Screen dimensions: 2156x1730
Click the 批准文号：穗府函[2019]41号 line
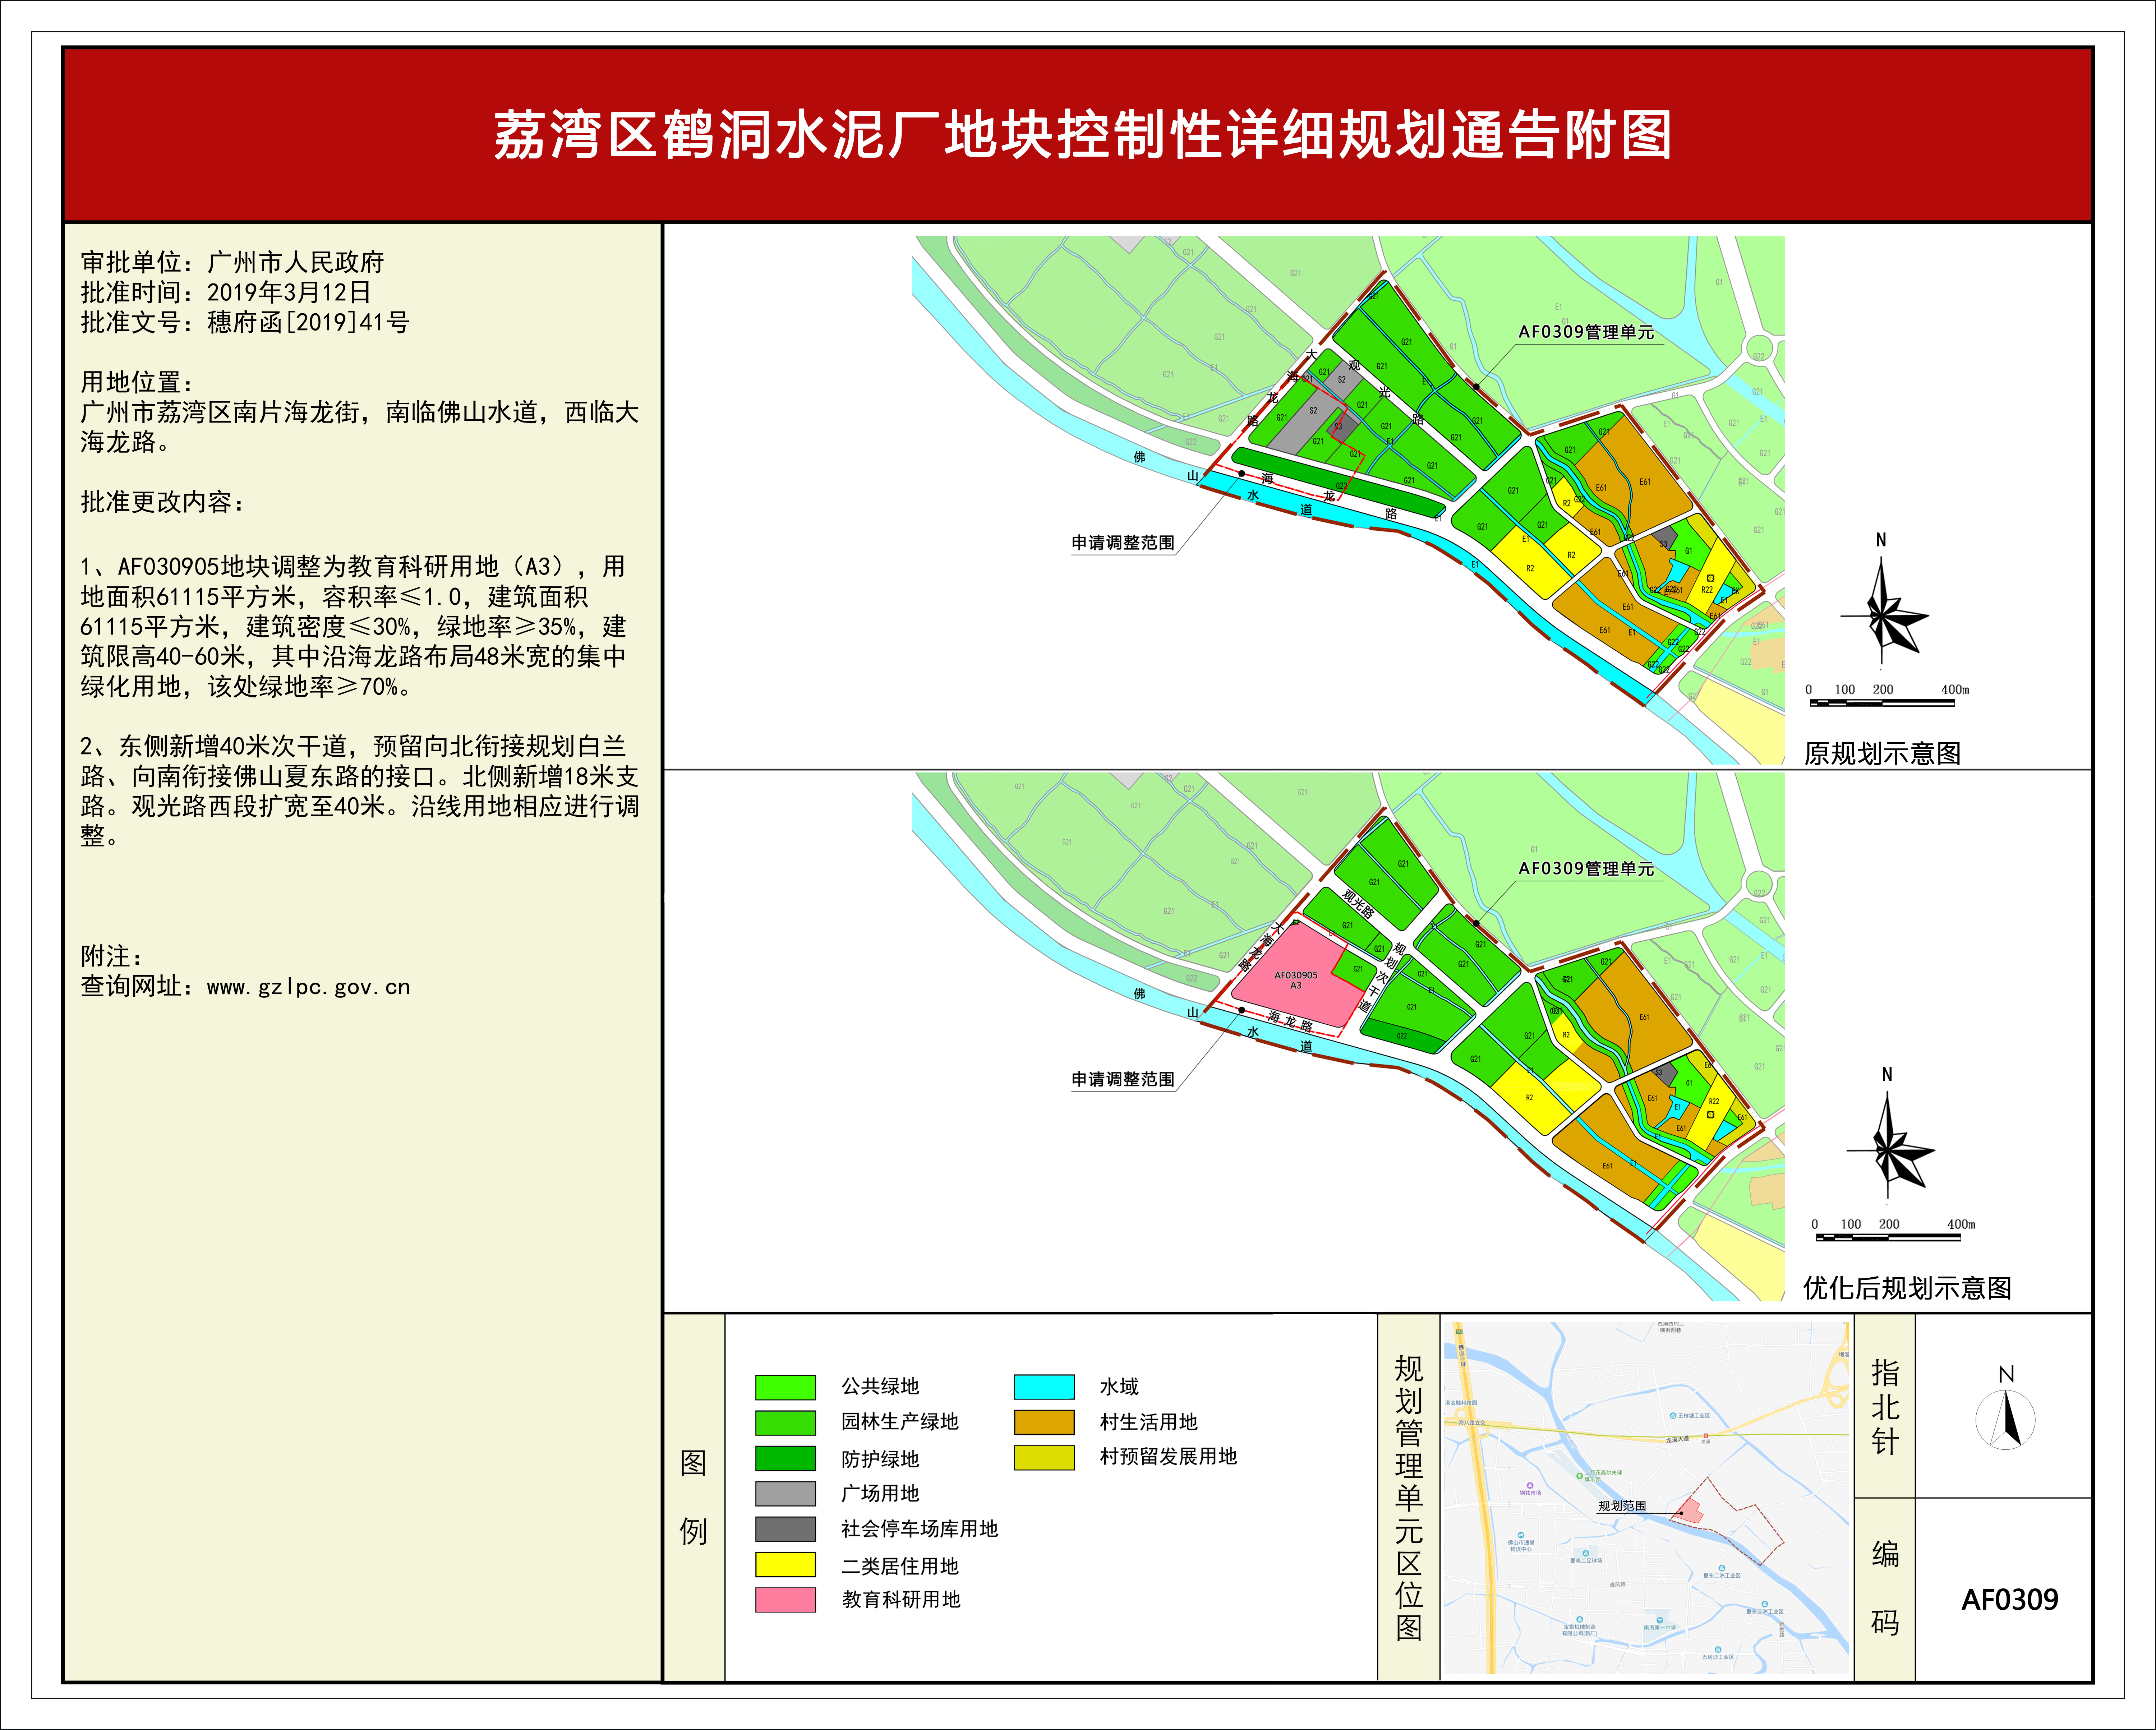tap(245, 322)
